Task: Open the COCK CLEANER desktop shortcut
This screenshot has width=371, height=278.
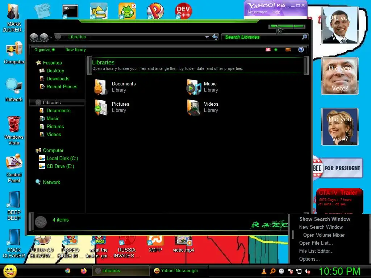Action: coord(14,244)
